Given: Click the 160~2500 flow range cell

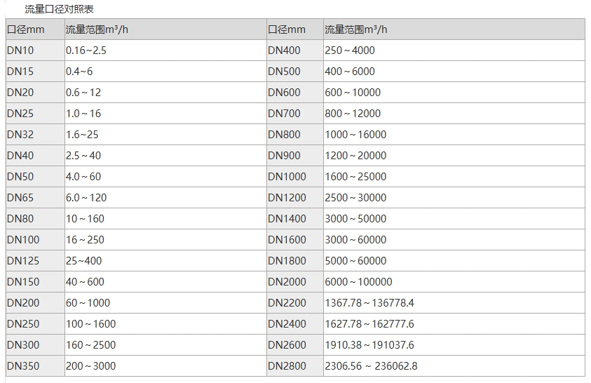Looking at the screenshot, I should (91, 345).
